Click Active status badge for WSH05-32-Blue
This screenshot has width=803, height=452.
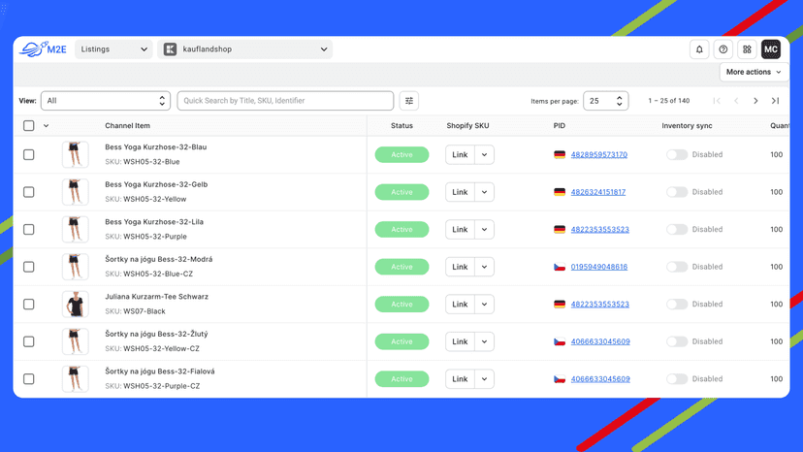click(402, 155)
